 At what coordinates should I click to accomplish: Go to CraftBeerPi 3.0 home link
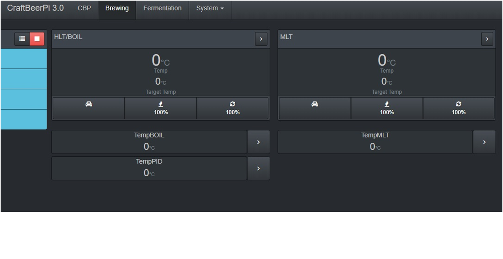[x=35, y=8]
